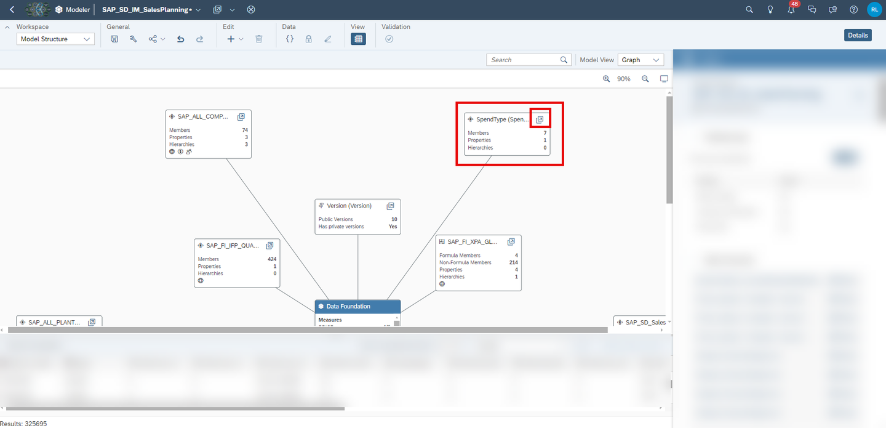Click the Public Versions 10 row
The image size is (886, 428).
point(357,219)
